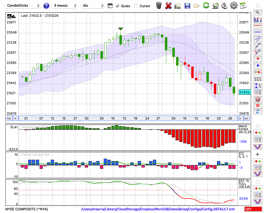Click the NYSE COMPOSITE (^NYA) label
Viewport: 266px width, 213px height.
coord(27,209)
